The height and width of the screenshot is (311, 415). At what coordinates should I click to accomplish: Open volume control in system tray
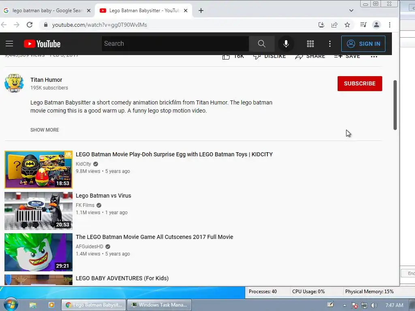pos(374,305)
